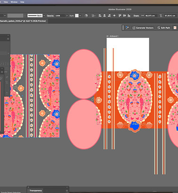178x193 pixels.
Task: Click the Generate Vectors button
Action: [x=143, y=28]
